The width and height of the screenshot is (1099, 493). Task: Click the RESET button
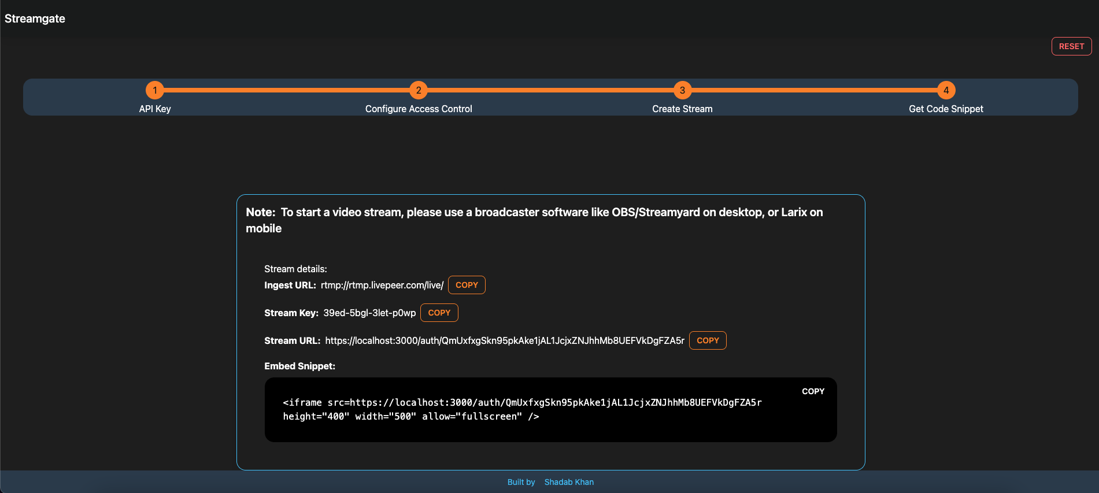point(1071,46)
